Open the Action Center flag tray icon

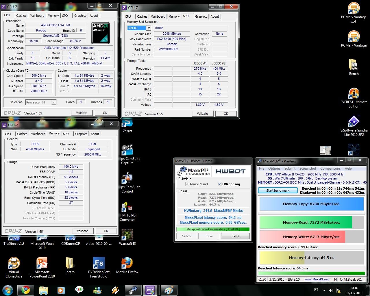pyautogui.click(x=338, y=290)
